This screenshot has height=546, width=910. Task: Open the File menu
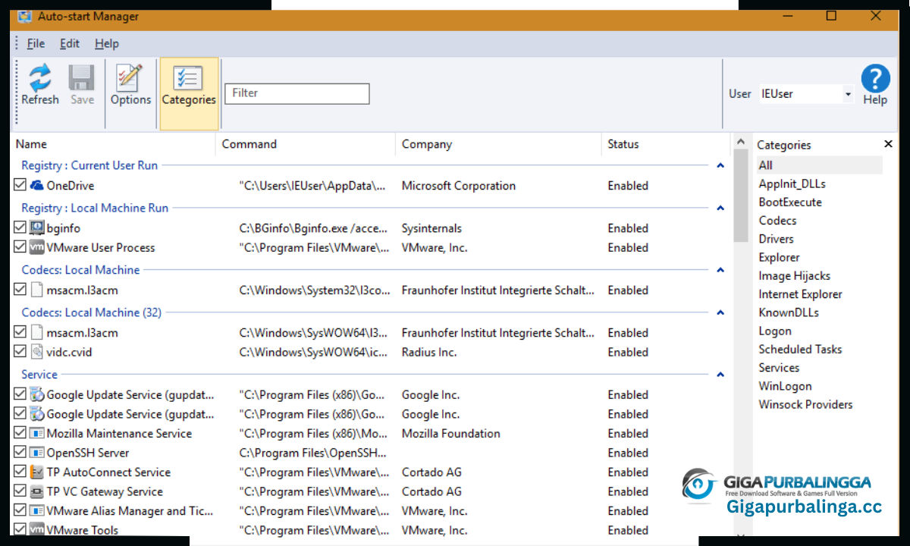click(36, 43)
